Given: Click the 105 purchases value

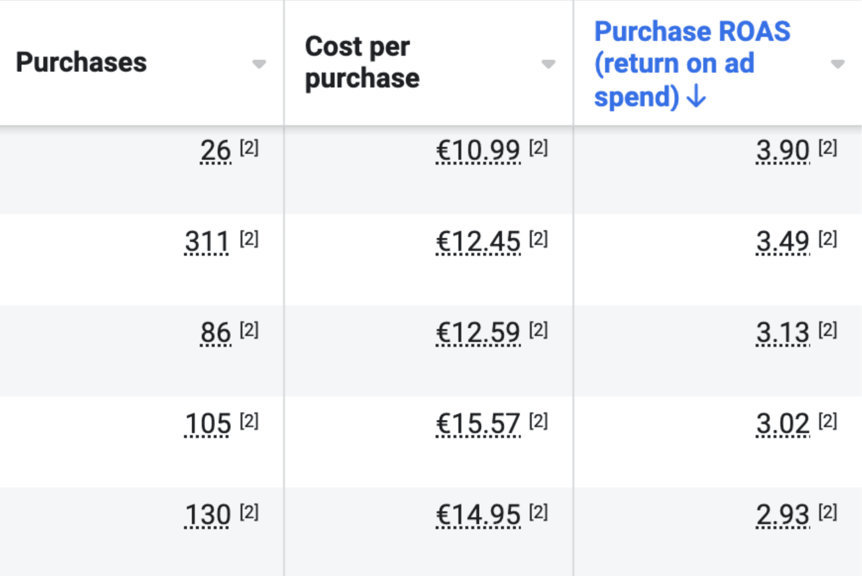Looking at the screenshot, I should 208,425.
